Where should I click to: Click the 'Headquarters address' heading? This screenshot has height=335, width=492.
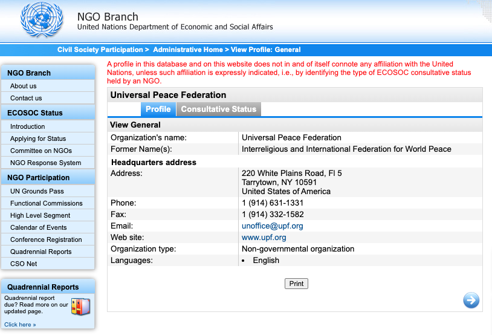[x=154, y=162]
